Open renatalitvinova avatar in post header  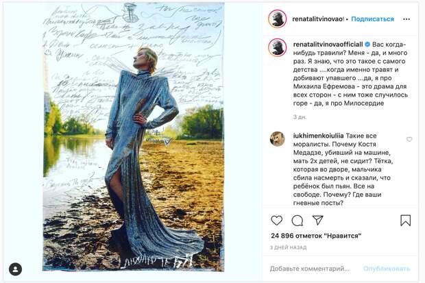click(278, 19)
